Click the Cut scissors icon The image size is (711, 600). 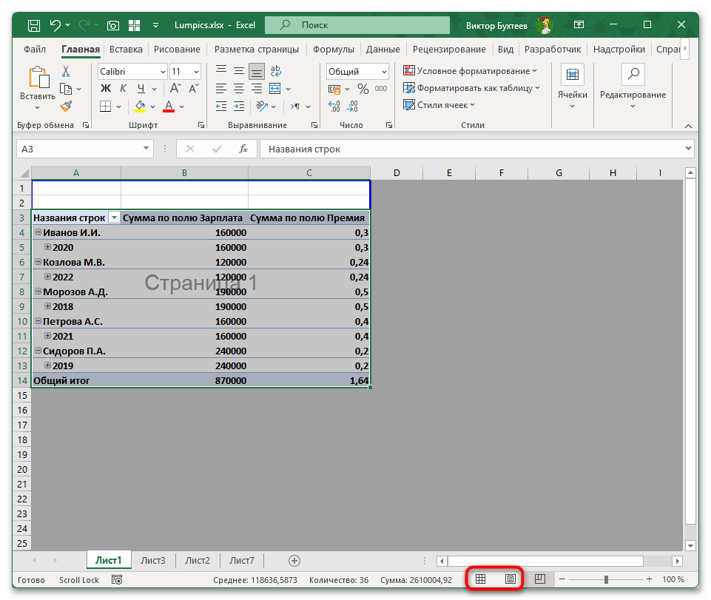tap(66, 72)
